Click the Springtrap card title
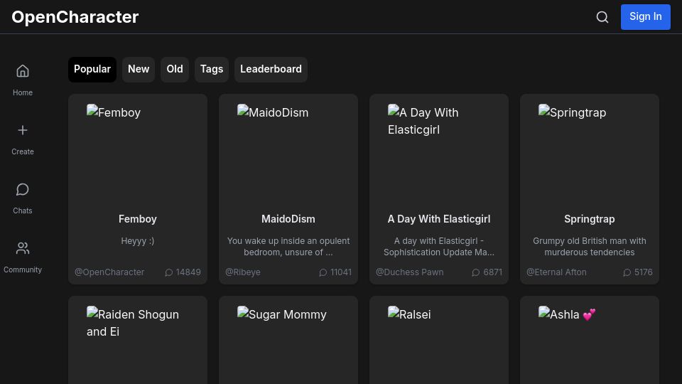 point(590,219)
